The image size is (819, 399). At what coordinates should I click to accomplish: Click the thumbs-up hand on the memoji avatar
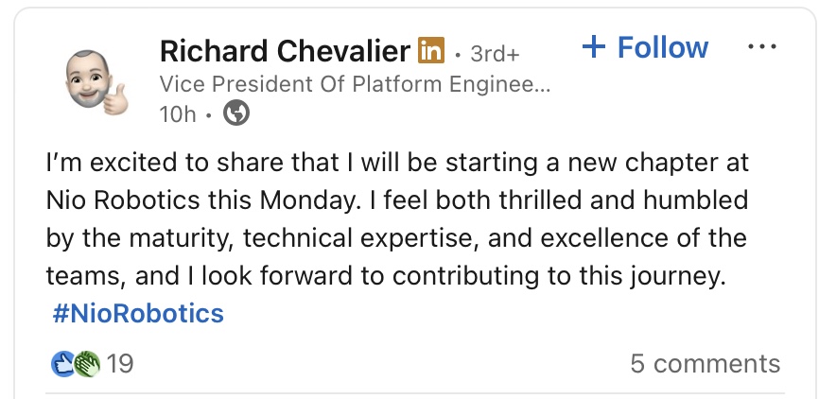tap(116, 96)
